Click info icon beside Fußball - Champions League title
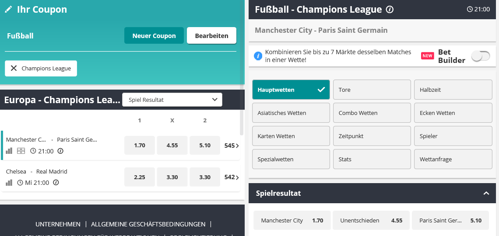Viewport: 499px width, 236px height. tap(390, 10)
